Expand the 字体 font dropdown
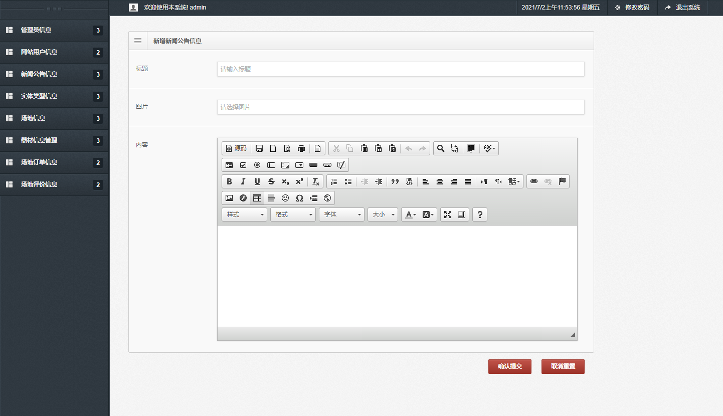 click(341, 215)
